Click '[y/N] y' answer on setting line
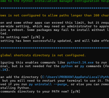 (37, 37)
